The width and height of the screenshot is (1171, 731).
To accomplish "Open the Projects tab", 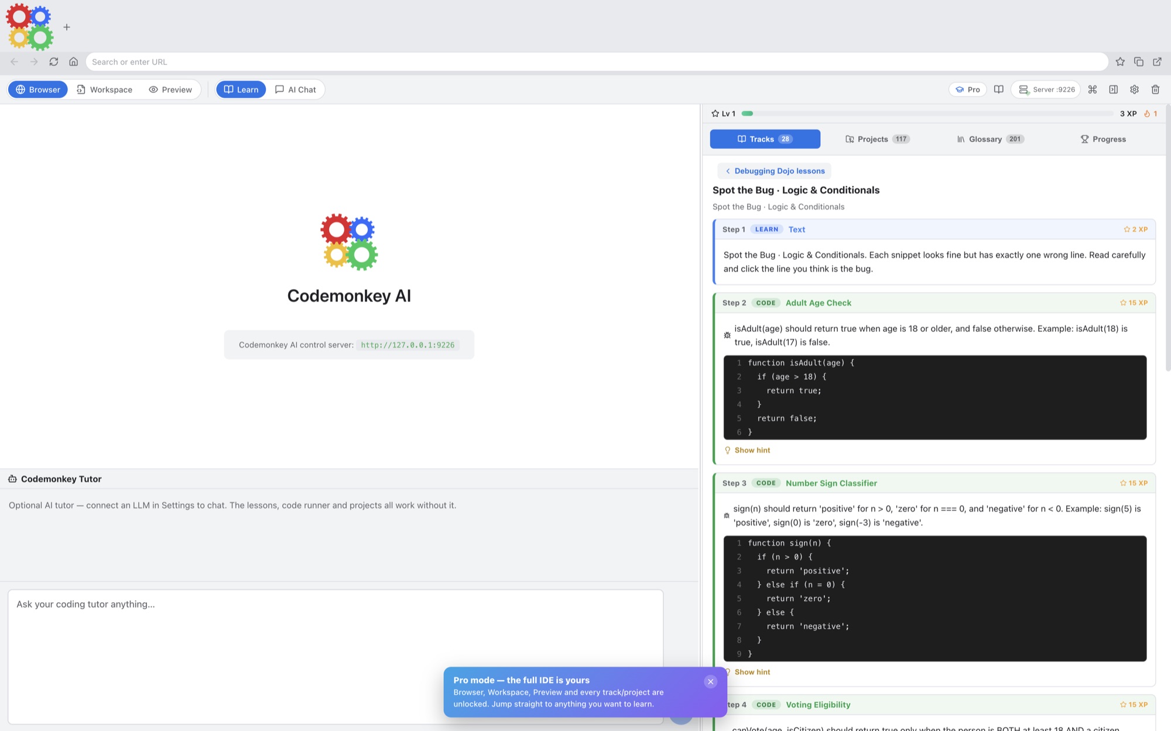I will point(877,139).
